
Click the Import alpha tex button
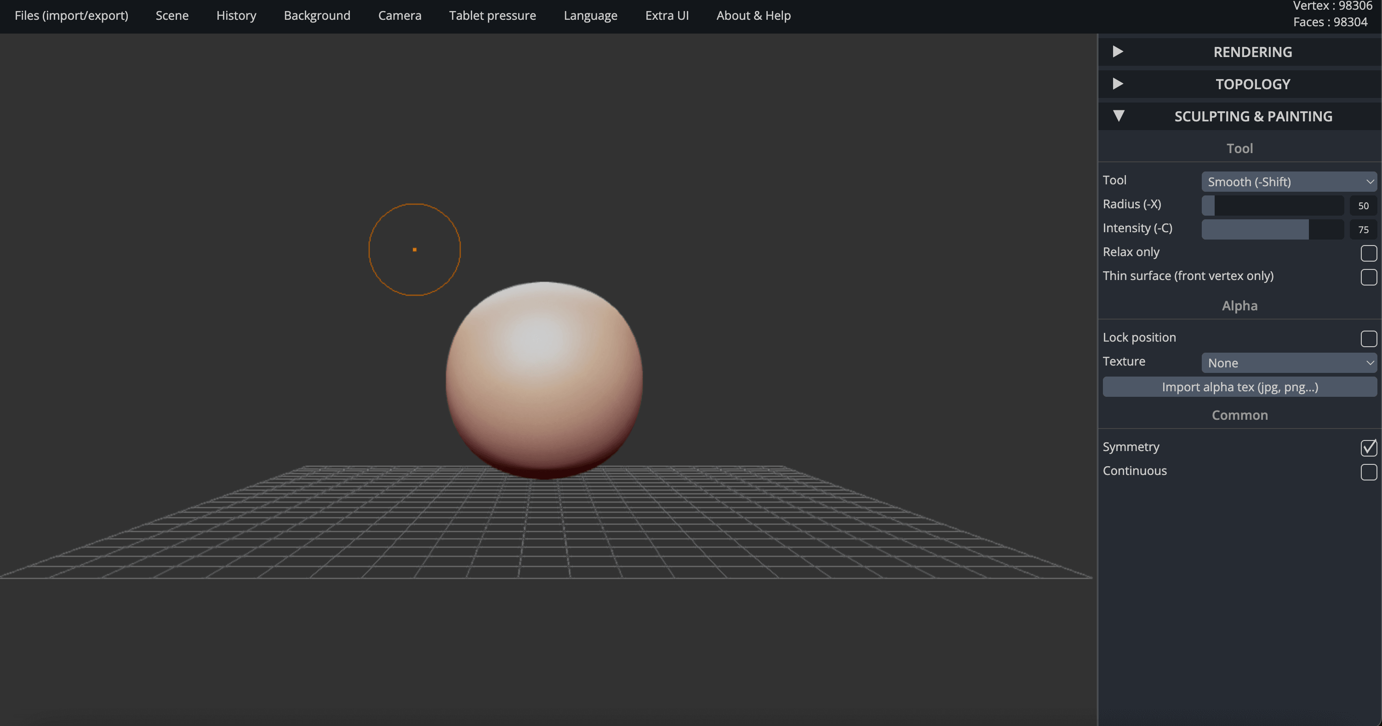[1239, 386]
